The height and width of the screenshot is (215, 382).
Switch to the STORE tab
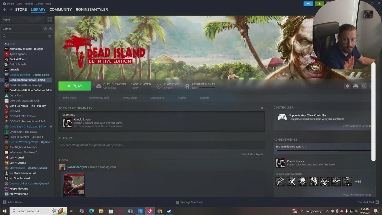coord(21,10)
